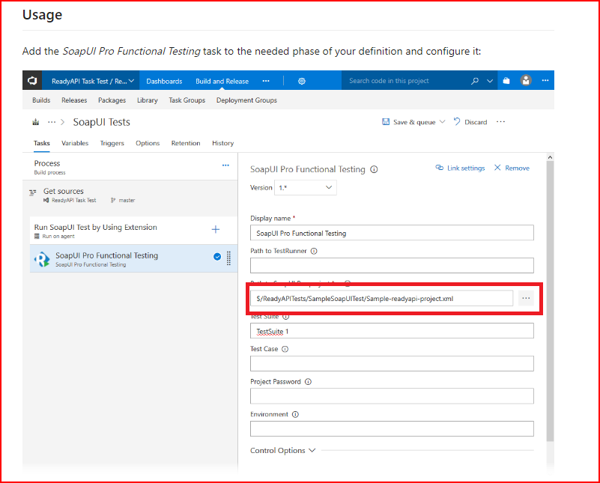The image size is (600, 483).
Task: Click the Azure DevOps logo icon
Action: tap(32, 81)
